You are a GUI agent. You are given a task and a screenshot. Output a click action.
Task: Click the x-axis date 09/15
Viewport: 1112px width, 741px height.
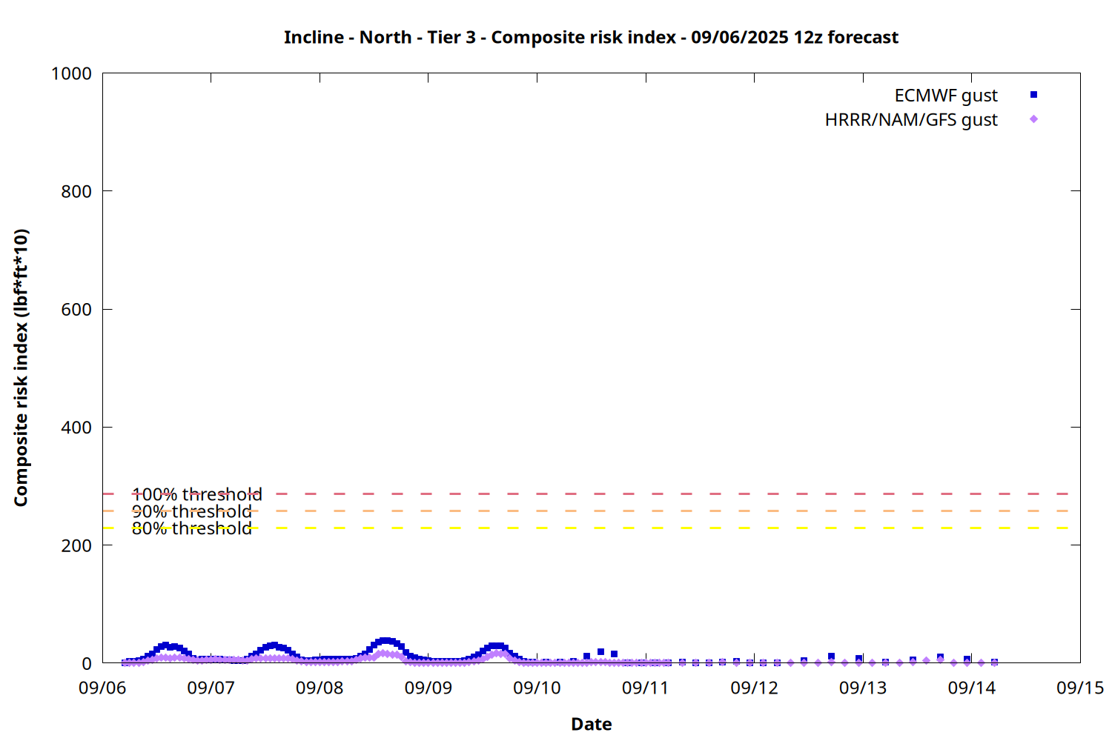pyautogui.click(x=1080, y=688)
